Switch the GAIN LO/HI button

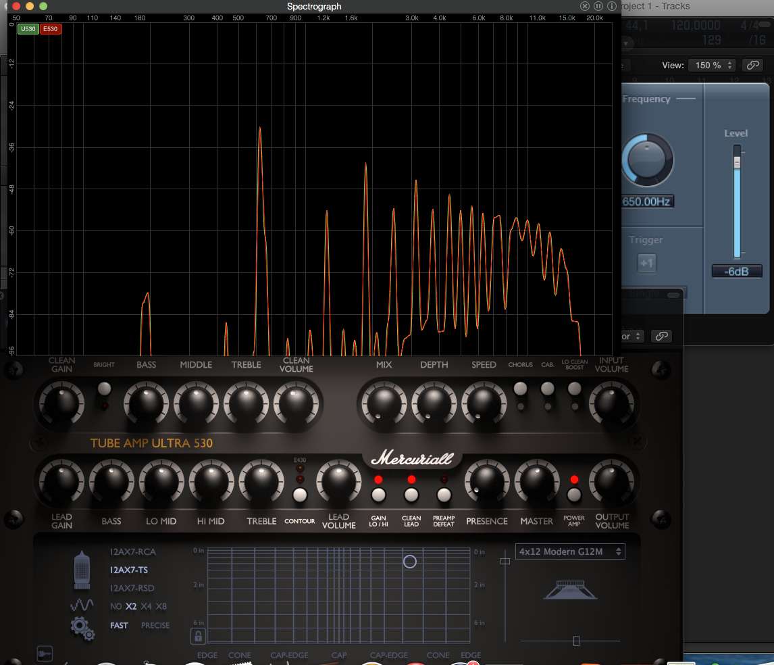click(379, 495)
